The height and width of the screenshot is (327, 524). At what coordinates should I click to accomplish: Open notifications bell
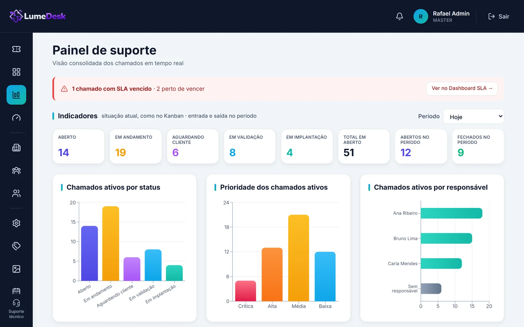(400, 16)
